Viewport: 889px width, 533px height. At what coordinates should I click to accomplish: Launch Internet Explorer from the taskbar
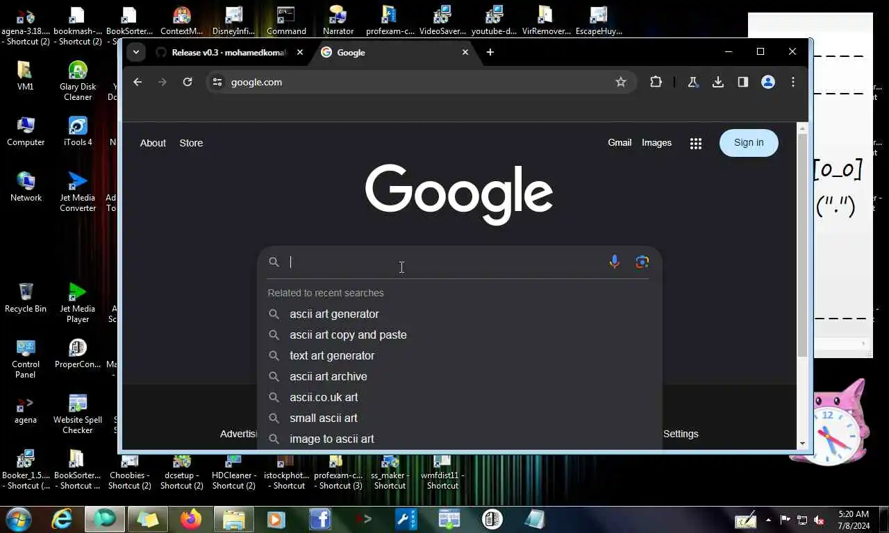(x=62, y=519)
